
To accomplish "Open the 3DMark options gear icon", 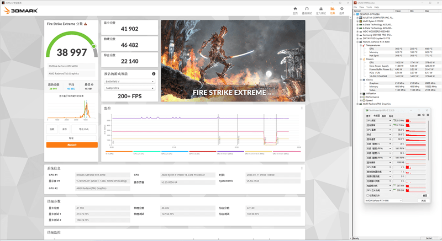I will (x=341, y=9).
